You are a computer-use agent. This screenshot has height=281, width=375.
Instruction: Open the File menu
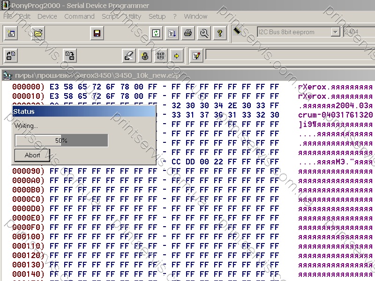click(7, 16)
